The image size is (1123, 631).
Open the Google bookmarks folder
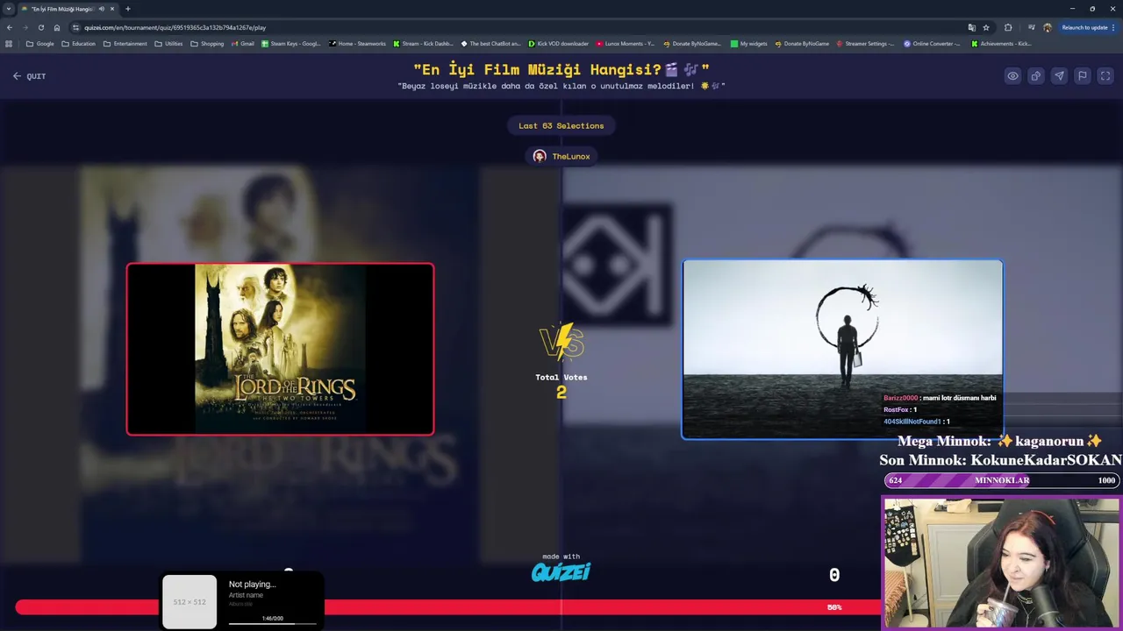pos(40,44)
